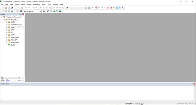
Task: Open Options for Target magic wand icon
Action: (x=44, y=11)
